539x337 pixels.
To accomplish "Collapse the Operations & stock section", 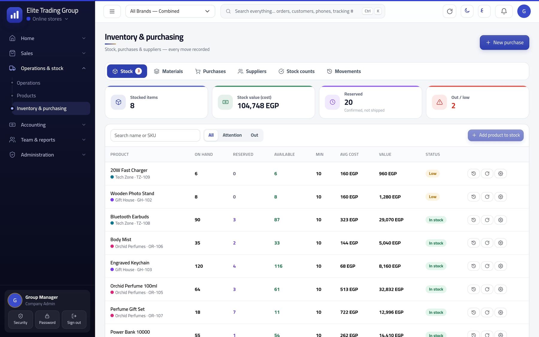I will pos(47,68).
